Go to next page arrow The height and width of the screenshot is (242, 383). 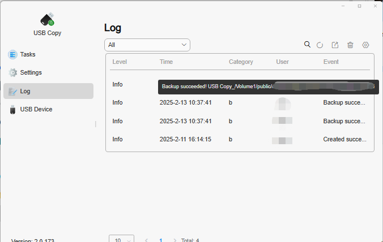pyautogui.click(x=175, y=240)
